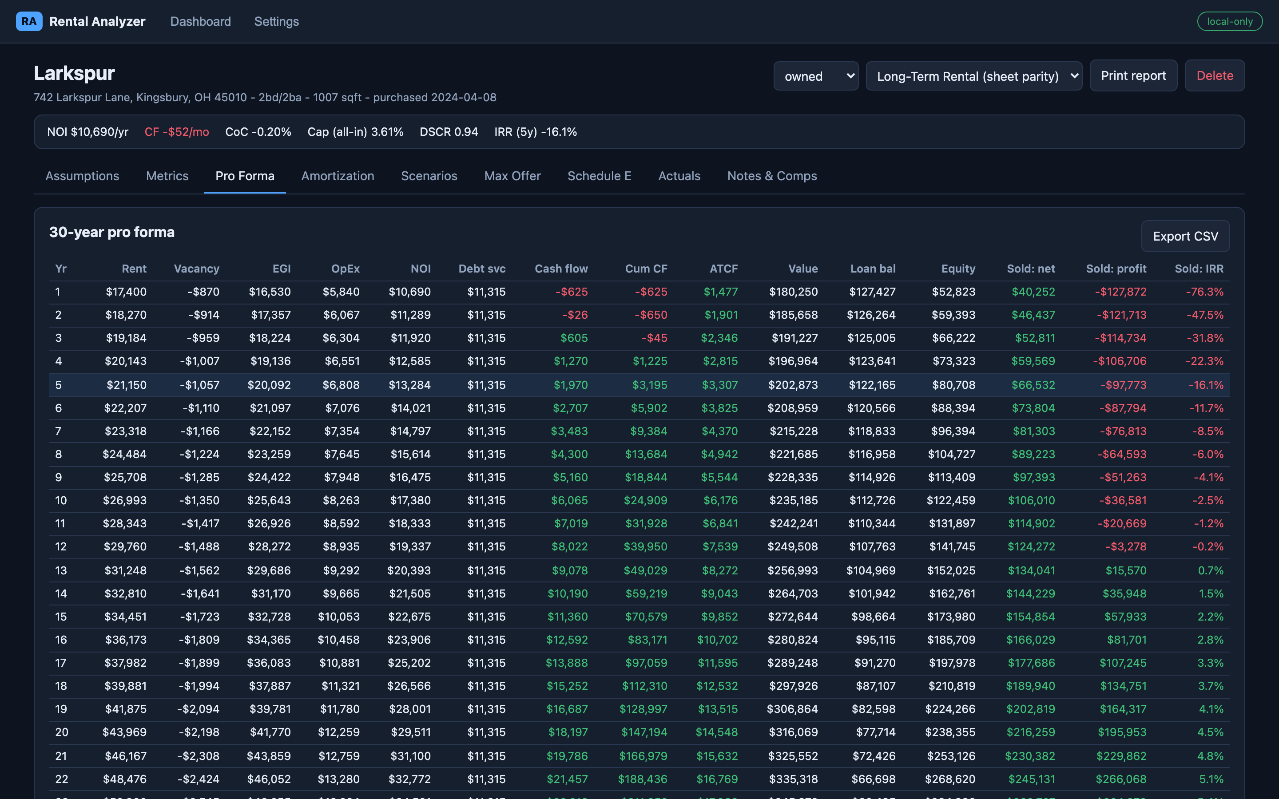
Task: Open the Schedule E tab
Action: 600,176
